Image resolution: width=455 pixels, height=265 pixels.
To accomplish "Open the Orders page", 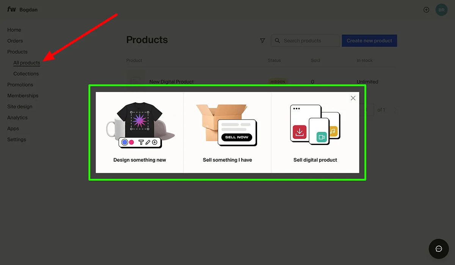I will click(15, 41).
